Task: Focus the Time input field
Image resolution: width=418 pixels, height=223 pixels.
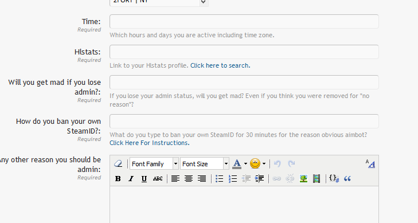Action: tap(244, 21)
